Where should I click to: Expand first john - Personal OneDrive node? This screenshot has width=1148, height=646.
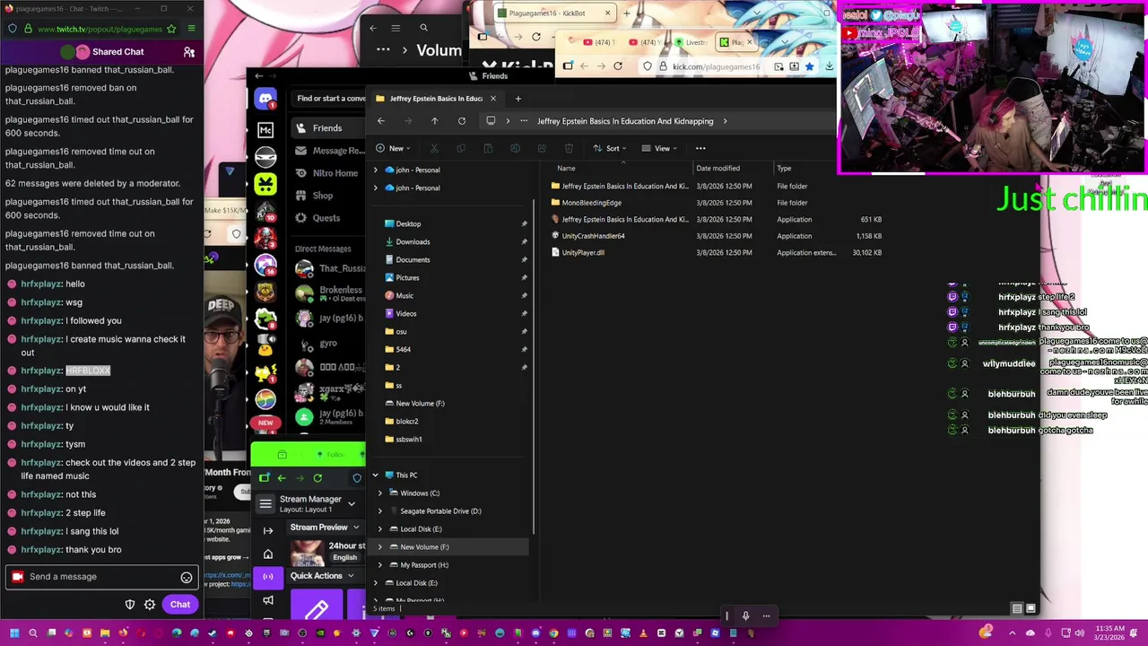[x=375, y=170]
